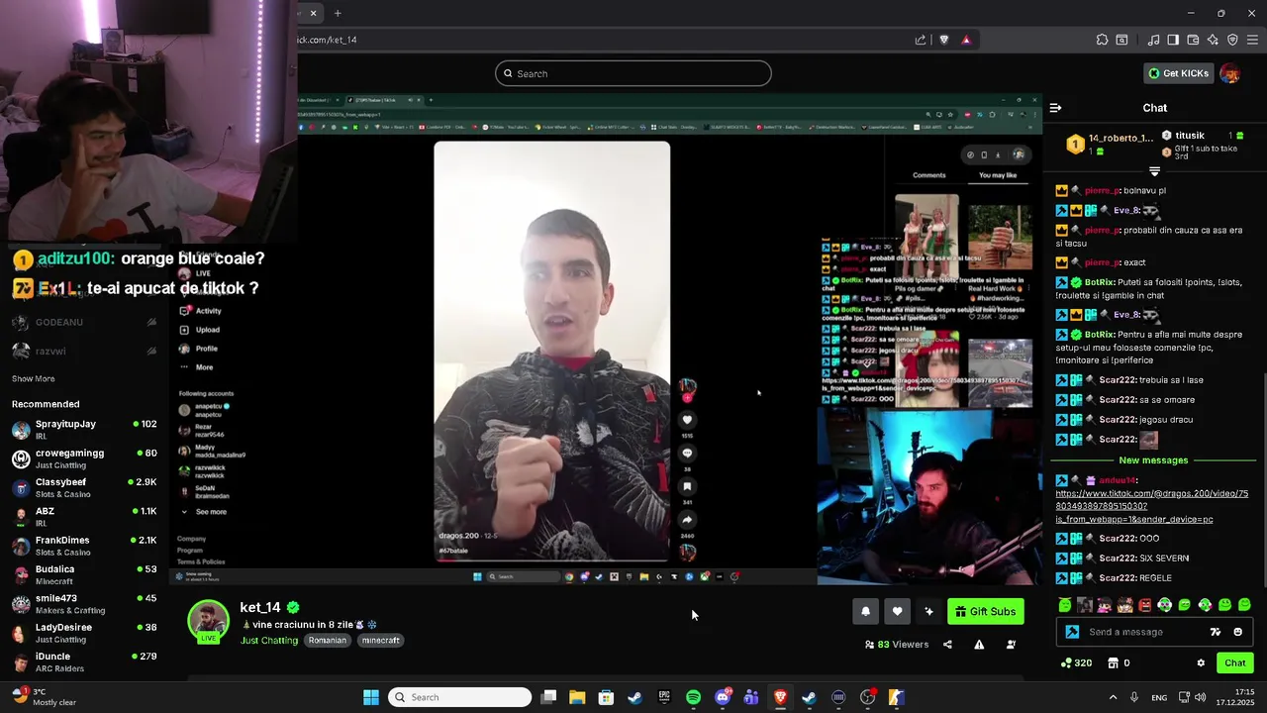1267x713 pixels.
Task: Open chat settings gear
Action: [x=1201, y=663]
